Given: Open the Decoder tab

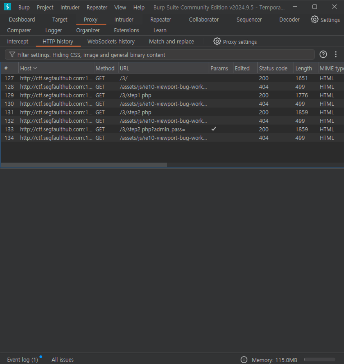Looking at the screenshot, I should 289,19.
